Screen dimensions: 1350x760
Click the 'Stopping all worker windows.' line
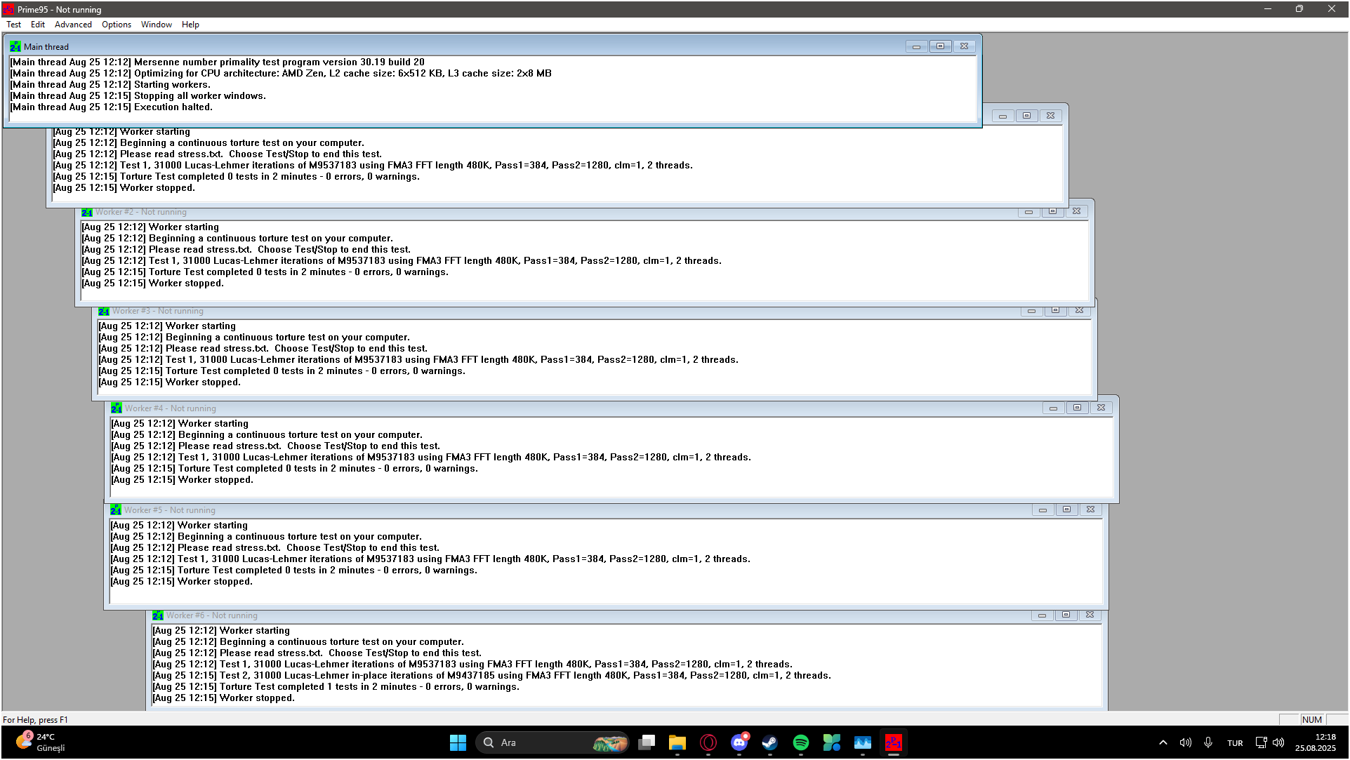click(x=138, y=96)
